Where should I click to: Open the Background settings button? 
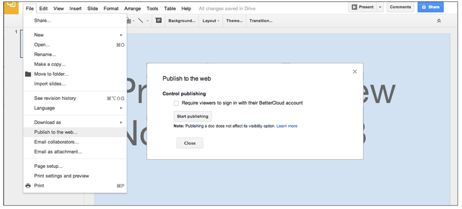[x=182, y=21]
